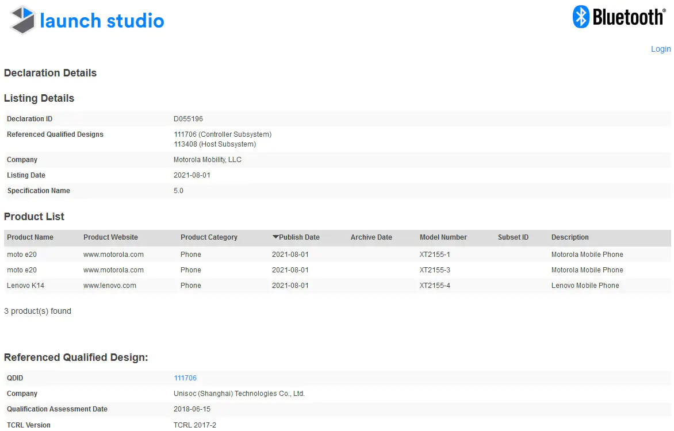Sort by Product Name column header
The image size is (674, 431).
point(30,237)
